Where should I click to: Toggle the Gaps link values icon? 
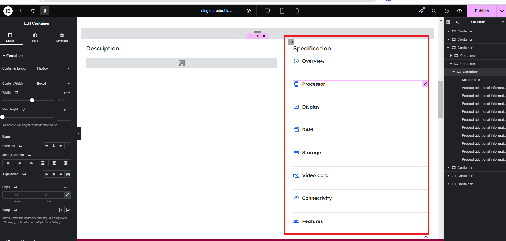click(68, 195)
